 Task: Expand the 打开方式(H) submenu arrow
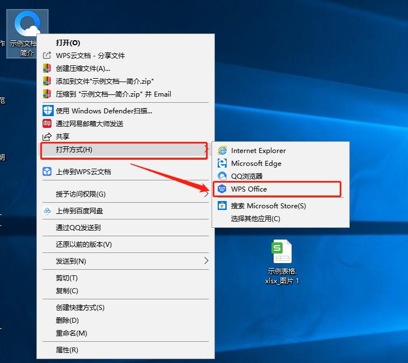(x=205, y=149)
